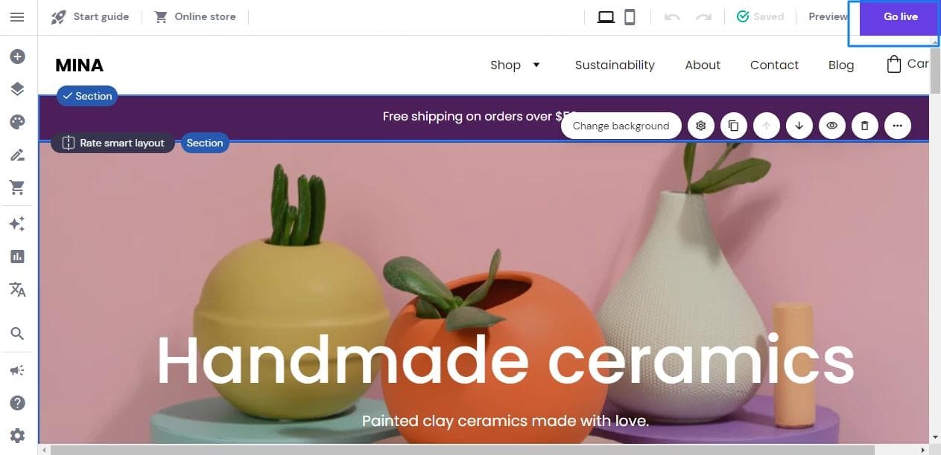
Task: Switch to desktop device view
Action: coord(606,16)
